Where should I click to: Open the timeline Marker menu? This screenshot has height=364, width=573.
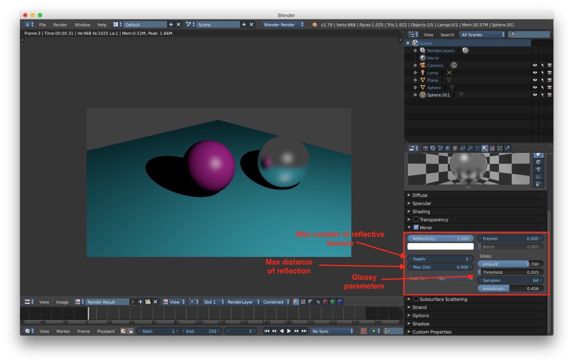coord(63,331)
